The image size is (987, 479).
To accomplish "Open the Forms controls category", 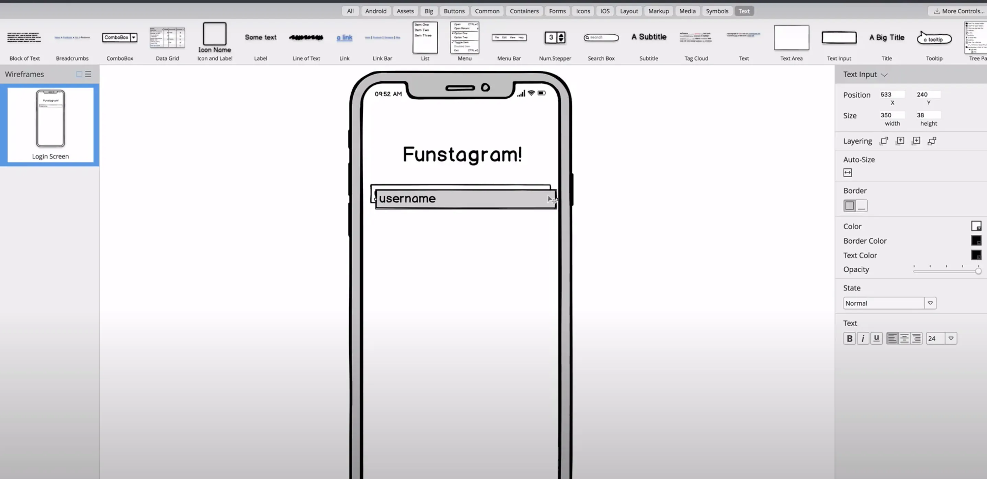I will [557, 11].
